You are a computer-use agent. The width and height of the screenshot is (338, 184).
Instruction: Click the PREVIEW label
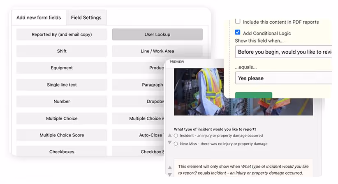177,62
